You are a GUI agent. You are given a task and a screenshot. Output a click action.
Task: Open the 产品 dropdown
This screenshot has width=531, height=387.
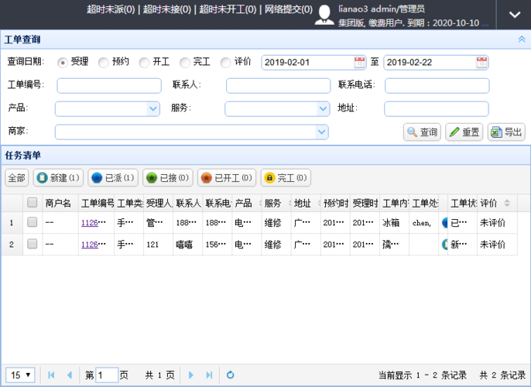click(153, 108)
